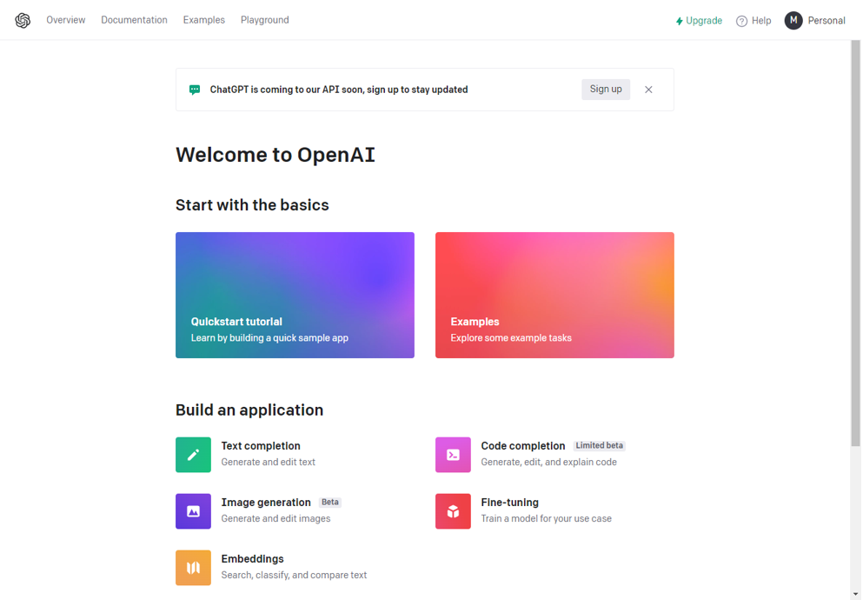Screen dimensions: 863x600
Task: Click the orange Embeddings icon
Action: pyautogui.click(x=193, y=568)
